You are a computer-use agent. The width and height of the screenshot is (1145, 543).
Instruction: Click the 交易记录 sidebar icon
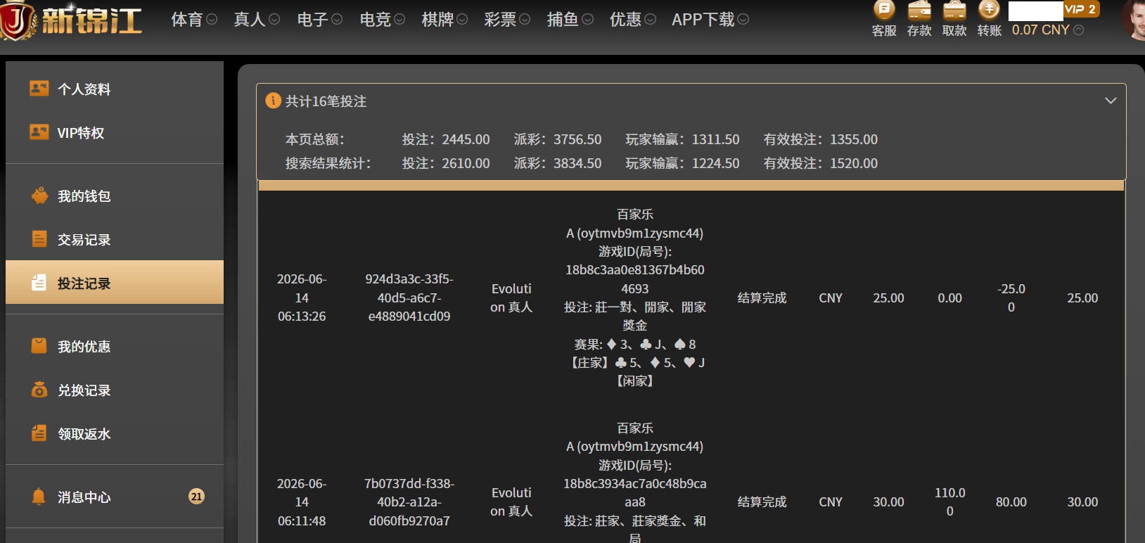tap(39, 239)
